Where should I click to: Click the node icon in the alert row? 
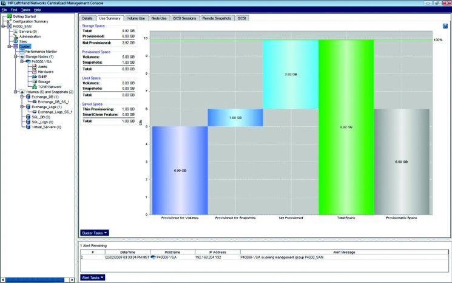(153, 257)
